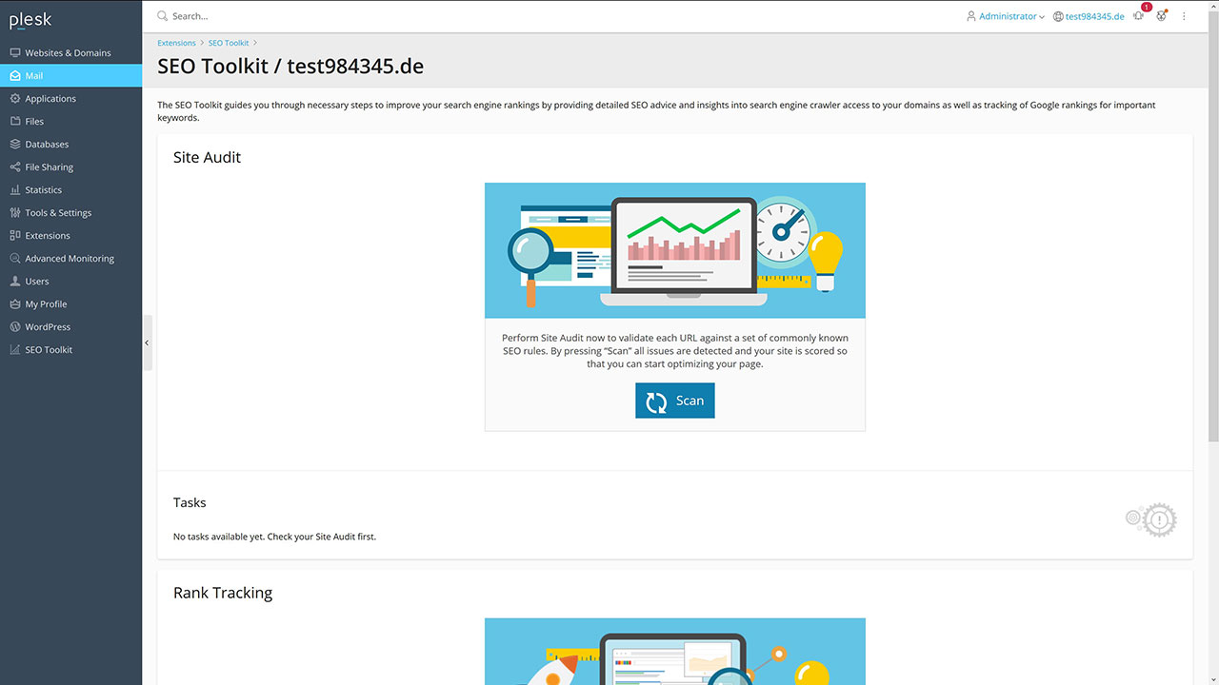Image resolution: width=1219 pixels, height=685 pixels.
Task: Click the Tasks heading
Action: (190, 502)
